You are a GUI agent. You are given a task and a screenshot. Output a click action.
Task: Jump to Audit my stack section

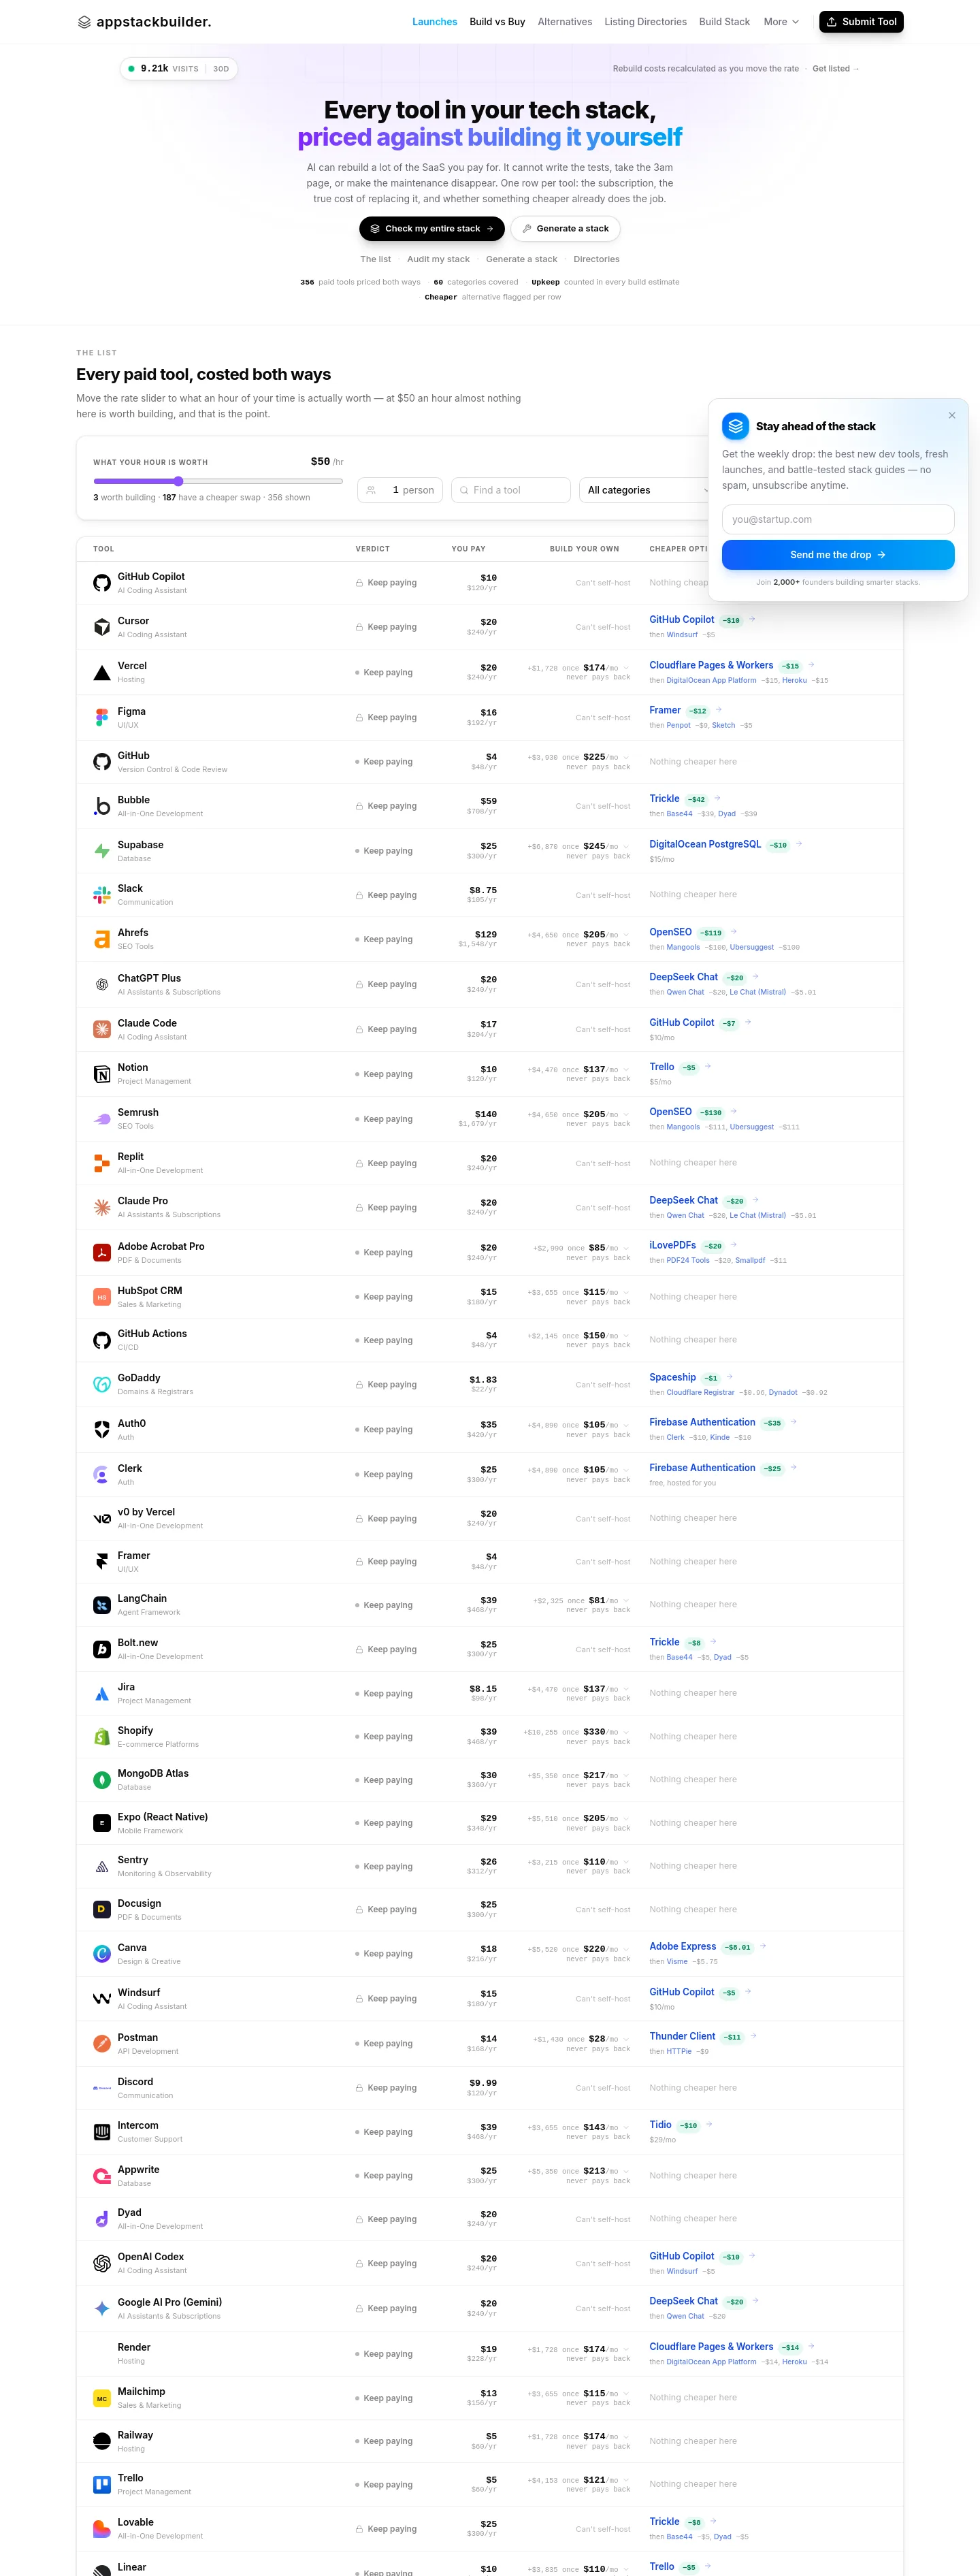[x=438, y=259]
